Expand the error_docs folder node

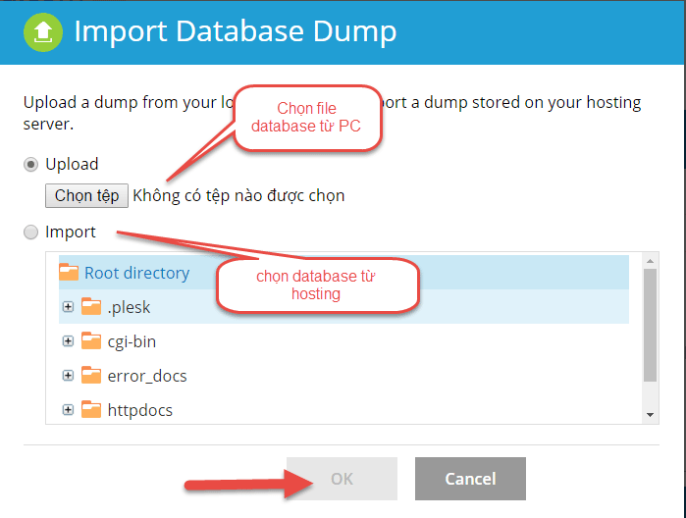tap(68, 376)
